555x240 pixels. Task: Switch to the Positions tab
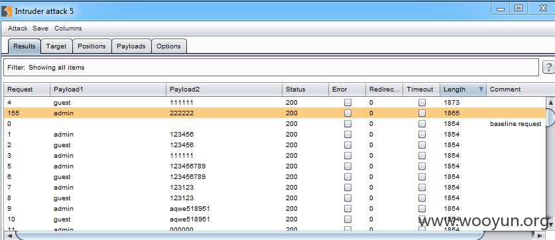click(x=92, y=46)
